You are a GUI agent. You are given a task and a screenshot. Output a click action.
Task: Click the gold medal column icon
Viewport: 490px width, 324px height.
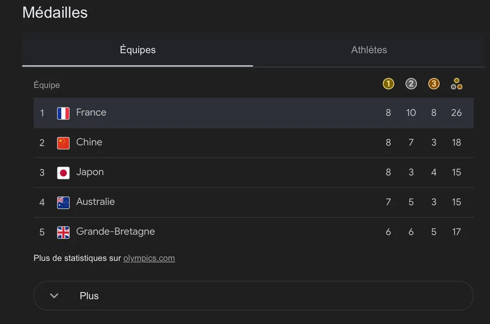tap(388, 84)
